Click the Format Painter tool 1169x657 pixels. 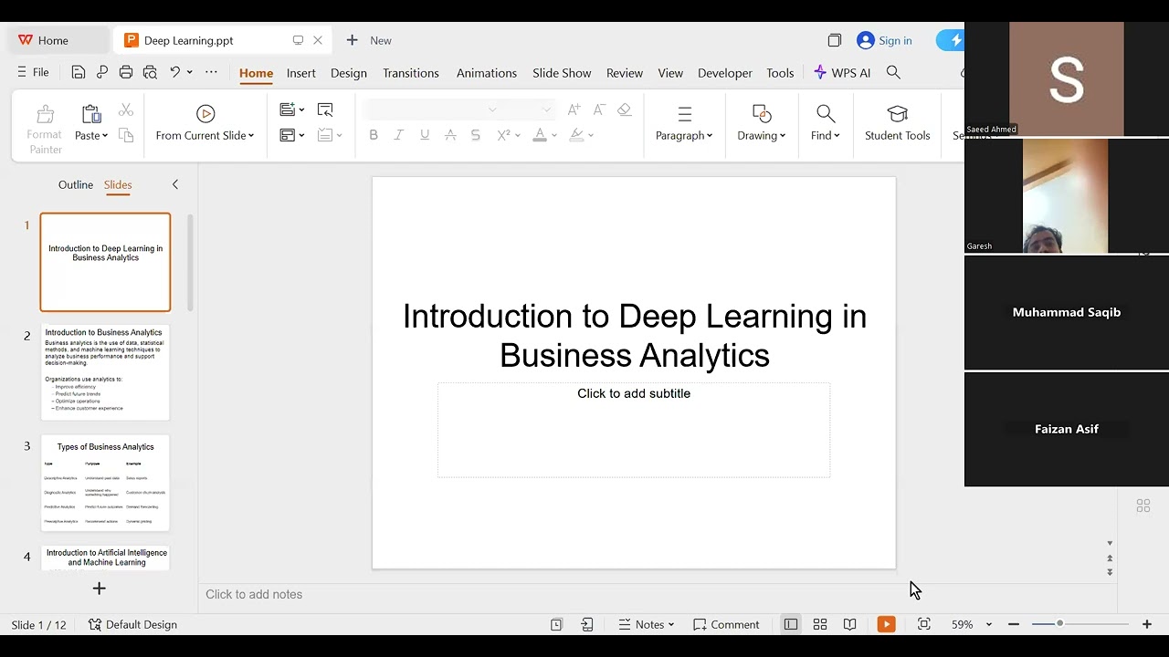tap(45, 129)
